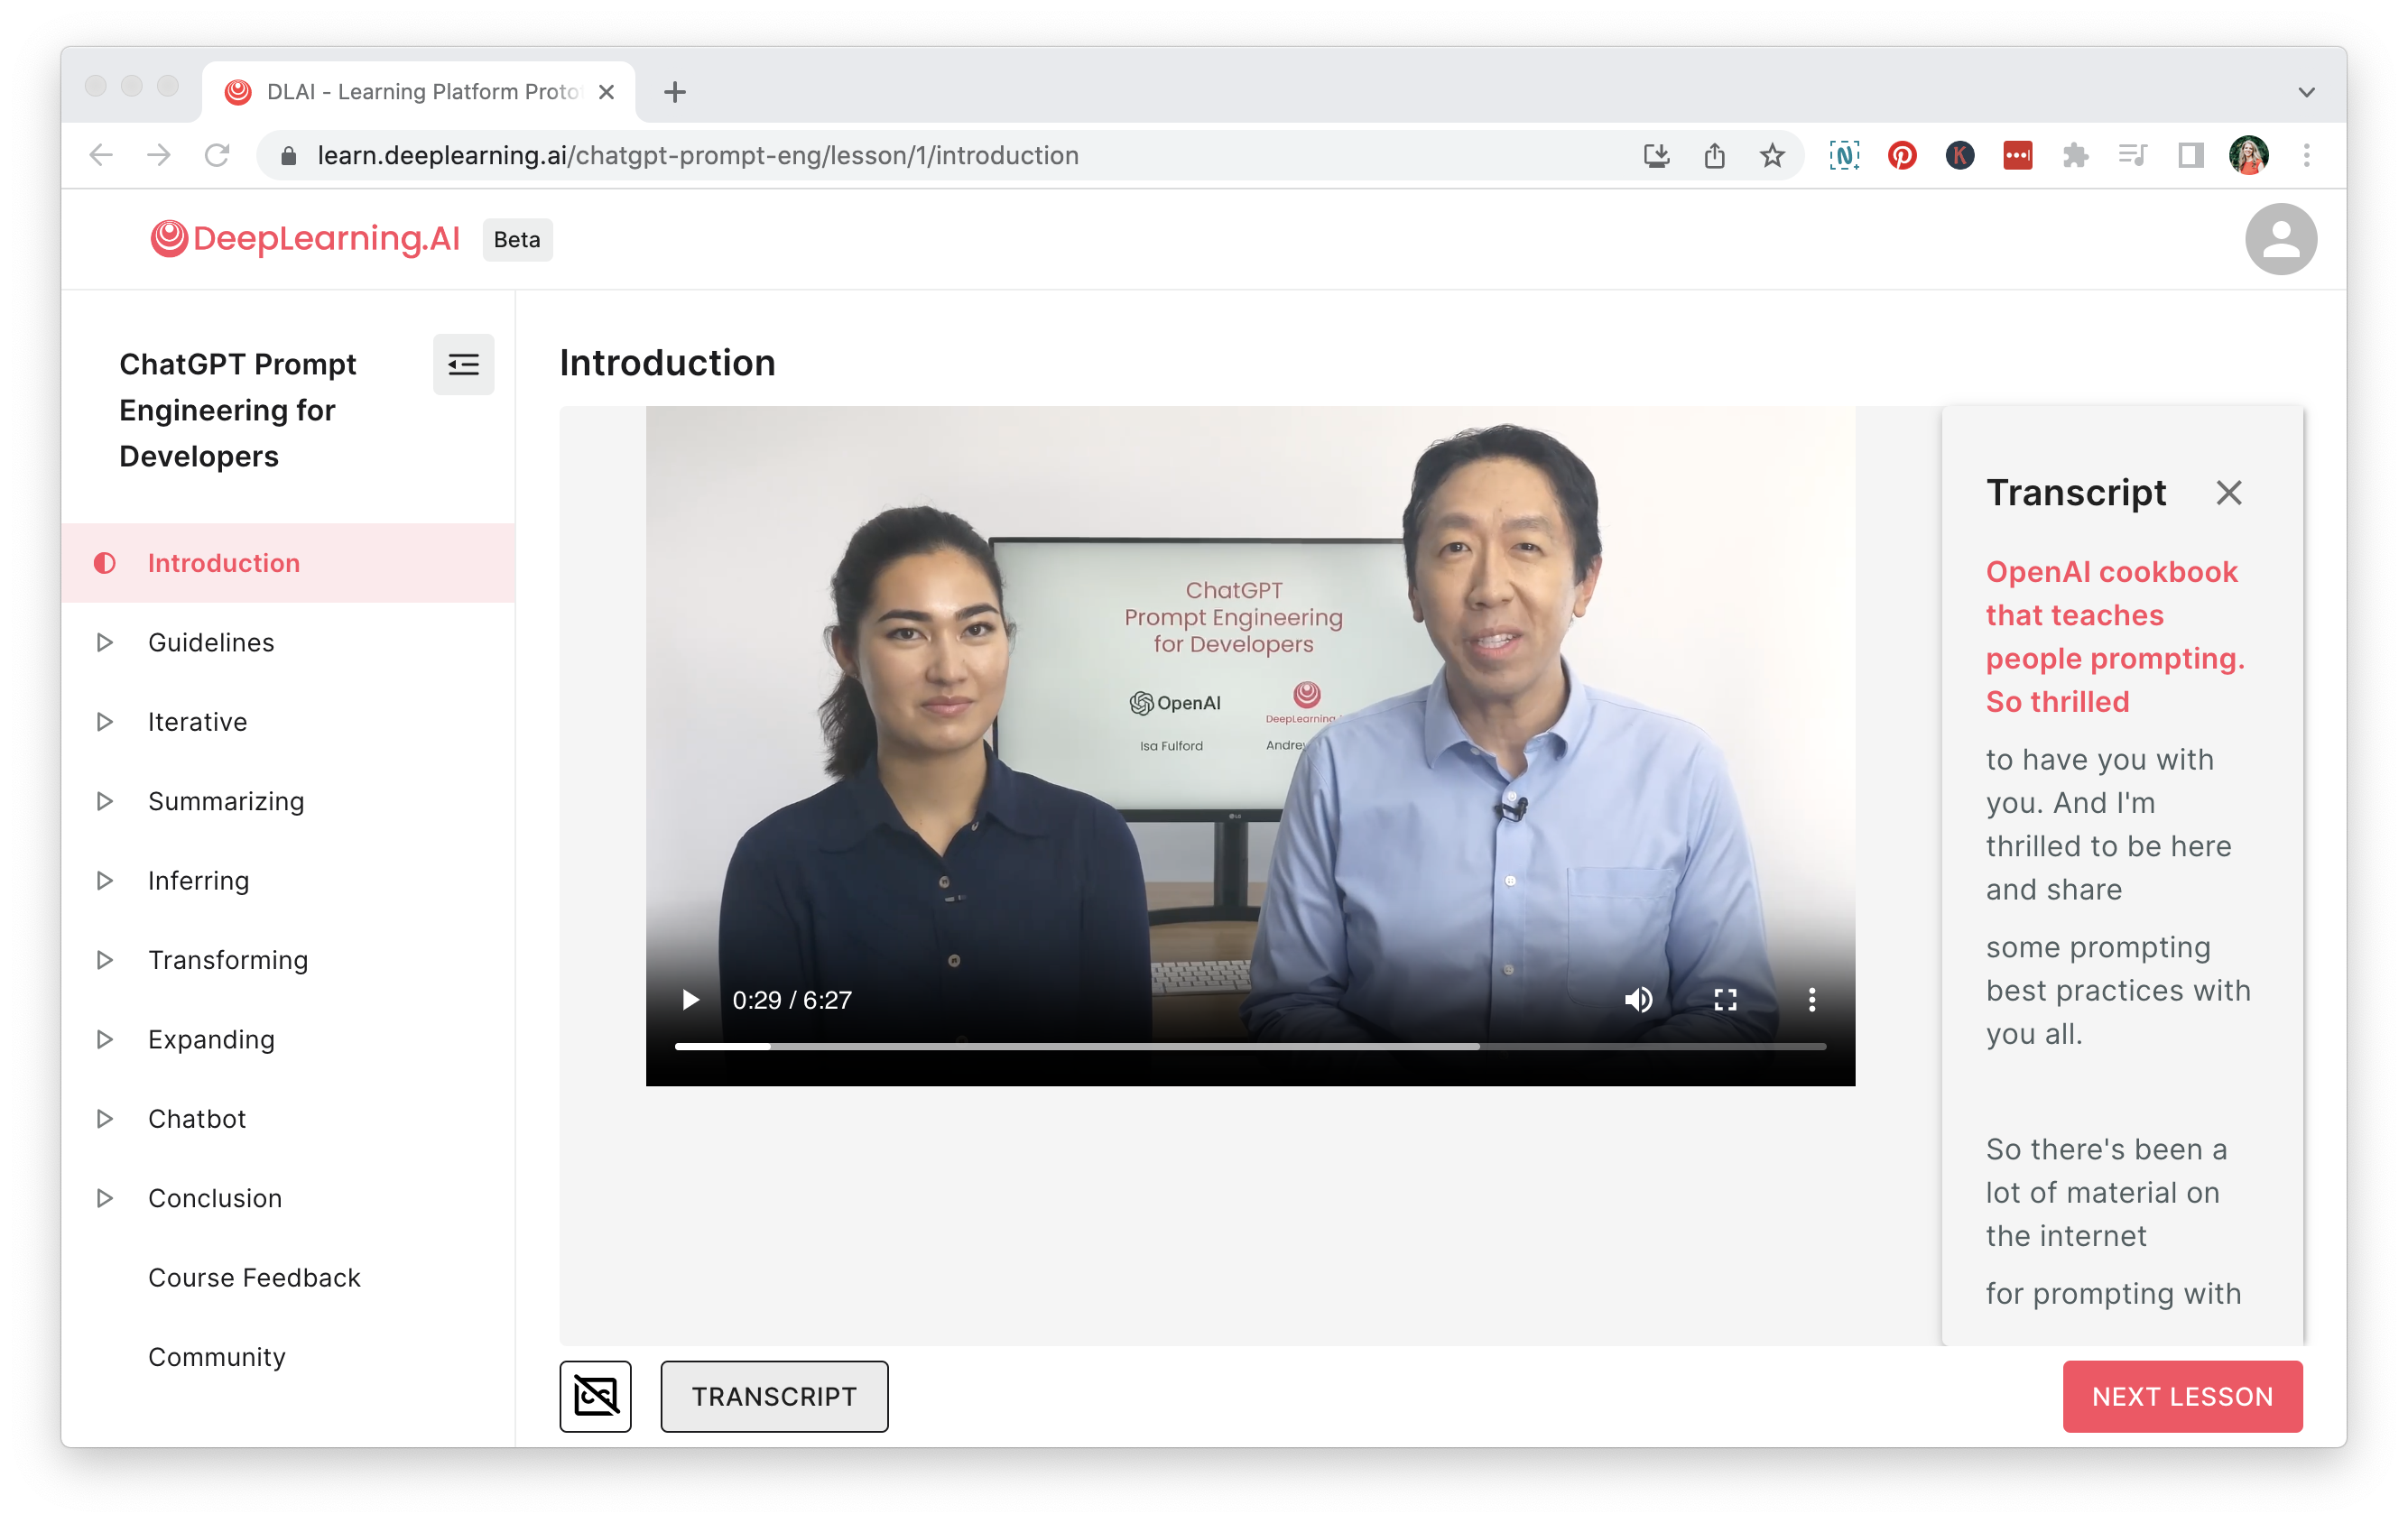Click transcript line 'So there's been a lot'
Screen dimensions: 2408x1523
(2106, 1192)
